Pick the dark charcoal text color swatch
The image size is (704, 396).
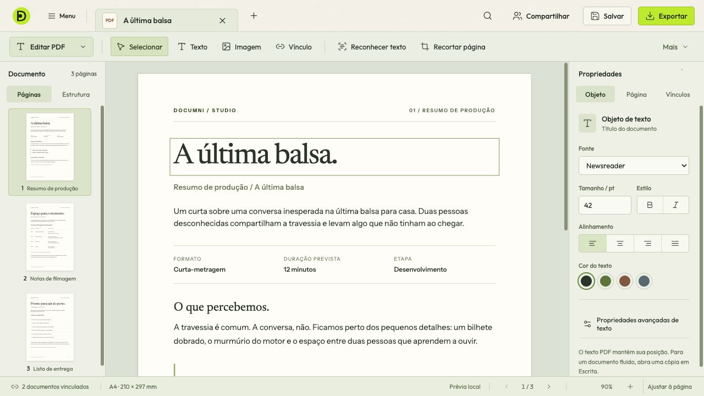pos(586,281)
